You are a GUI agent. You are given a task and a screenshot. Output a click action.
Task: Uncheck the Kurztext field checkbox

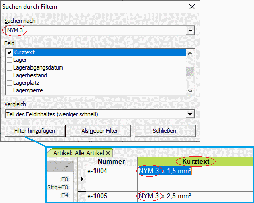[9, 52]
